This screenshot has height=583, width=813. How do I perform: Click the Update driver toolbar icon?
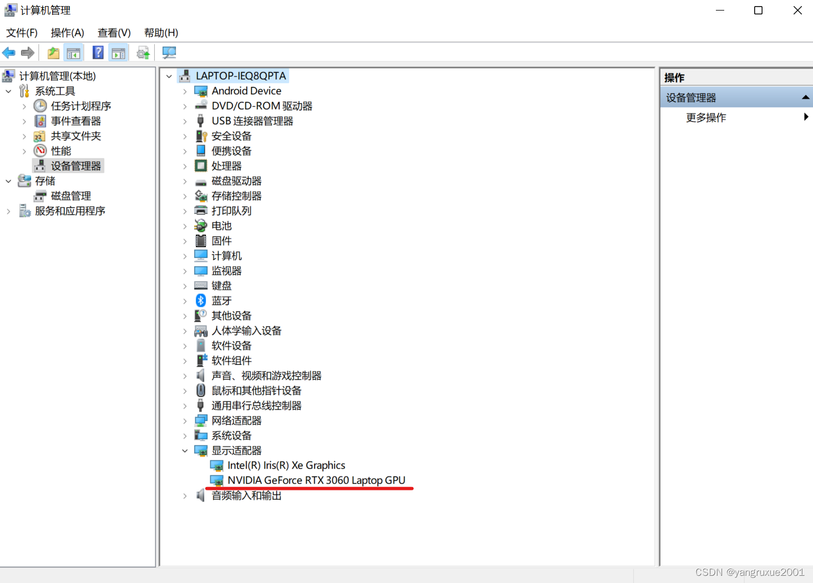143,53
